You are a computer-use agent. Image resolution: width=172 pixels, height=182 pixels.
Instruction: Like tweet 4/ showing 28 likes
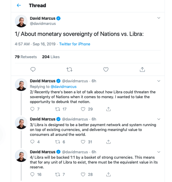click(83, 174)
